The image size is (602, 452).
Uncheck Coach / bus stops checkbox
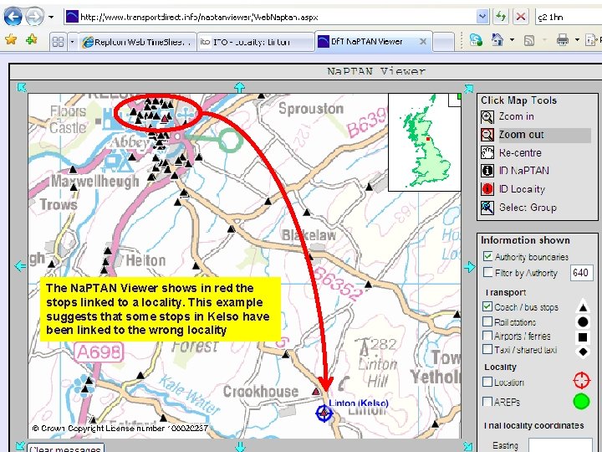click(x=487, y=306)
